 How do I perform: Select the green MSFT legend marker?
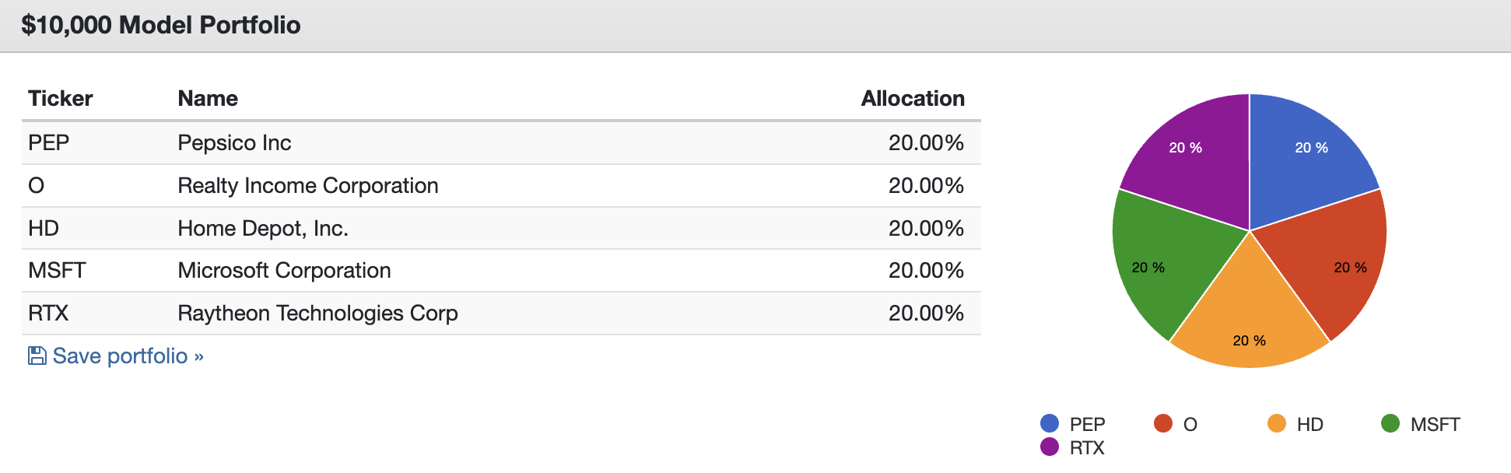pos(1390,423)
